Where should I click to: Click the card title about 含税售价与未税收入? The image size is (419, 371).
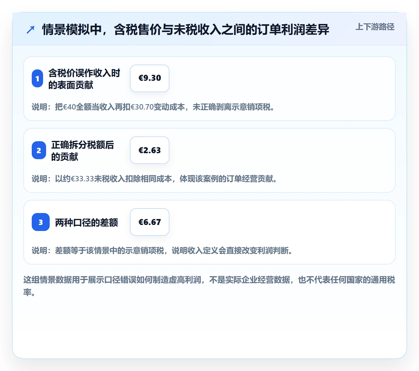186,29
